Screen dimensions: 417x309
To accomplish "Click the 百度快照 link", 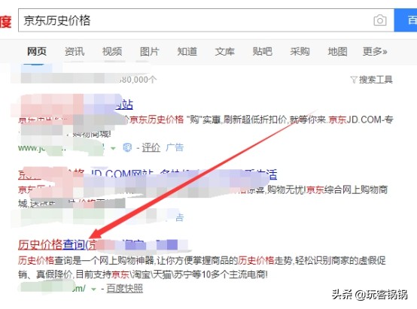I will pos(124,288).
